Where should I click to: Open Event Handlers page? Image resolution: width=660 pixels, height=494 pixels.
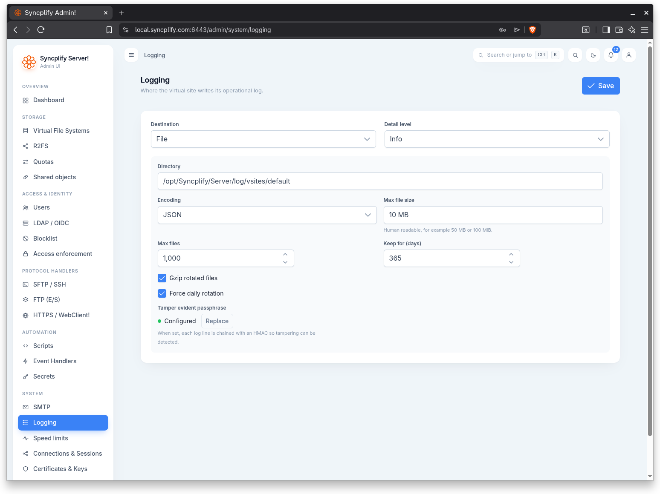coord(63,361)
